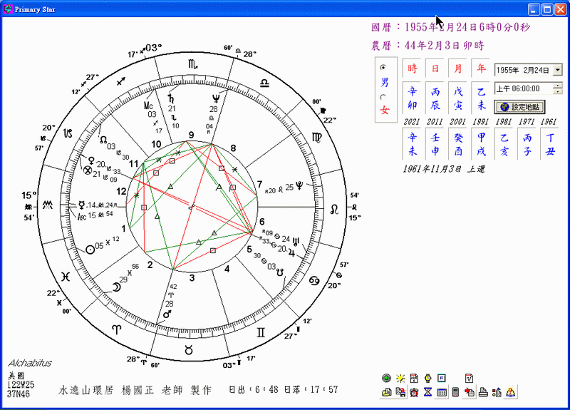
Task: Click the hourglass icon
Action: click(427, 392)
